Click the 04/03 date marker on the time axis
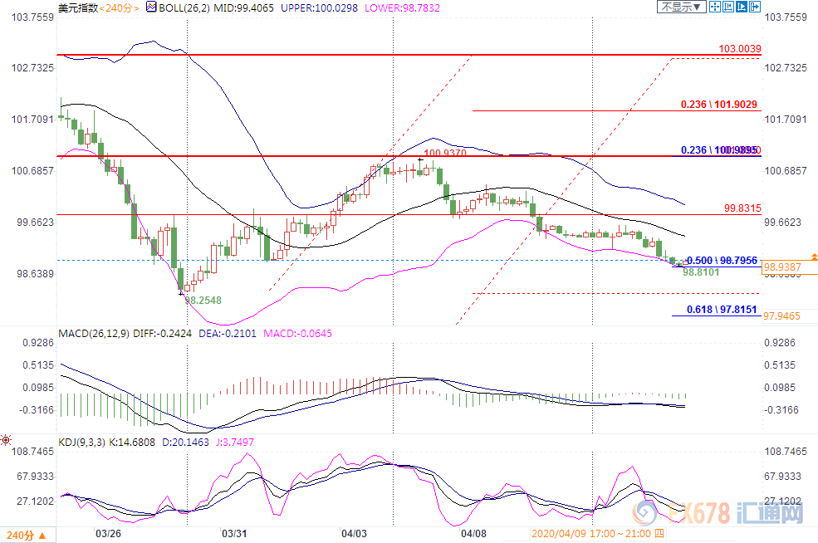 click(354, 534)
